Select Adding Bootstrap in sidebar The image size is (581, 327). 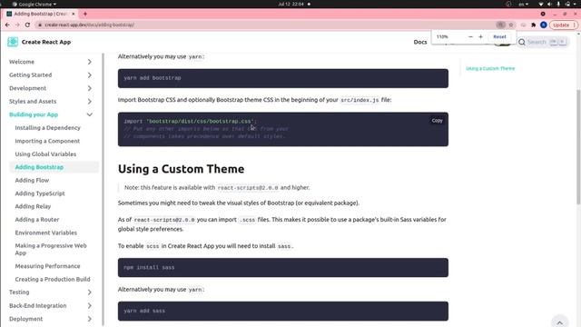click(x=39, y=167)
